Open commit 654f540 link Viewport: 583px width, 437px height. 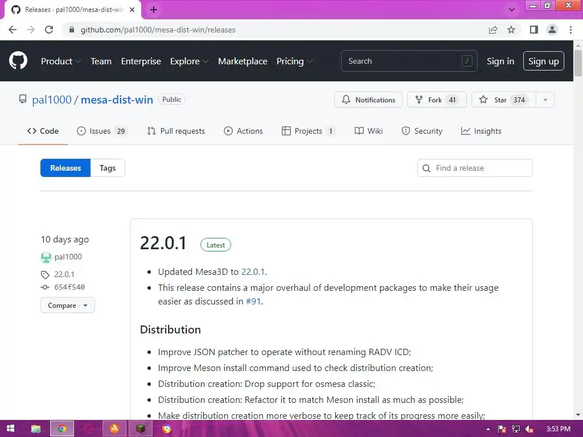69,287
